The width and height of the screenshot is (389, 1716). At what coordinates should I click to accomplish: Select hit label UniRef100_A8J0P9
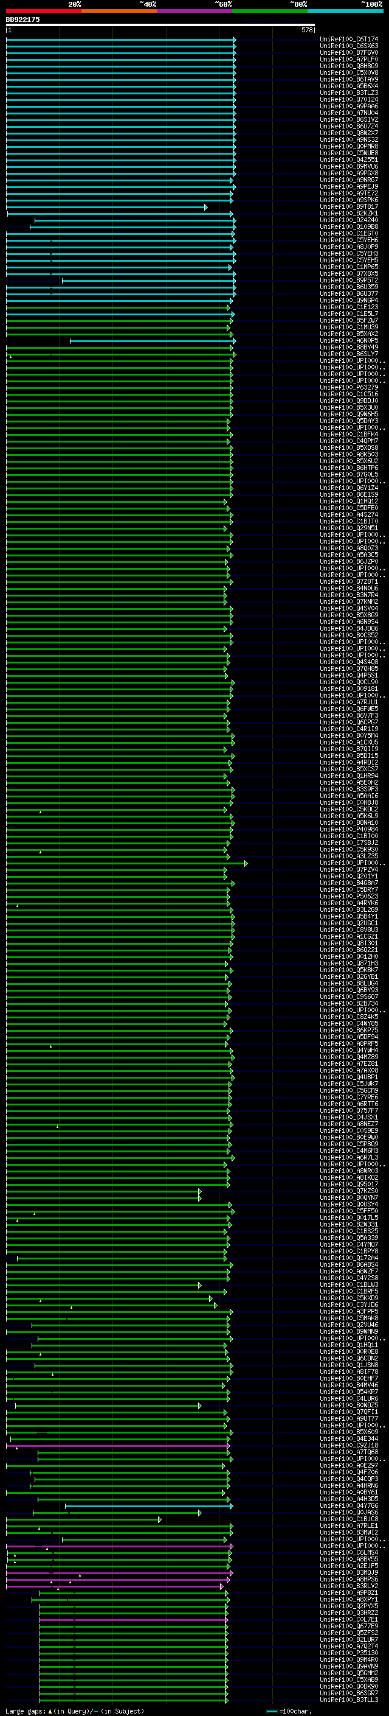(349, 247)
